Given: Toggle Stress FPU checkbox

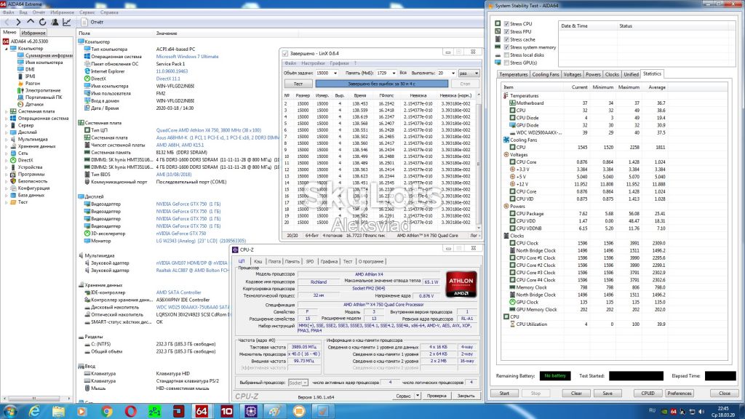Looking at the screenshot, I should (x=506, y=31).
